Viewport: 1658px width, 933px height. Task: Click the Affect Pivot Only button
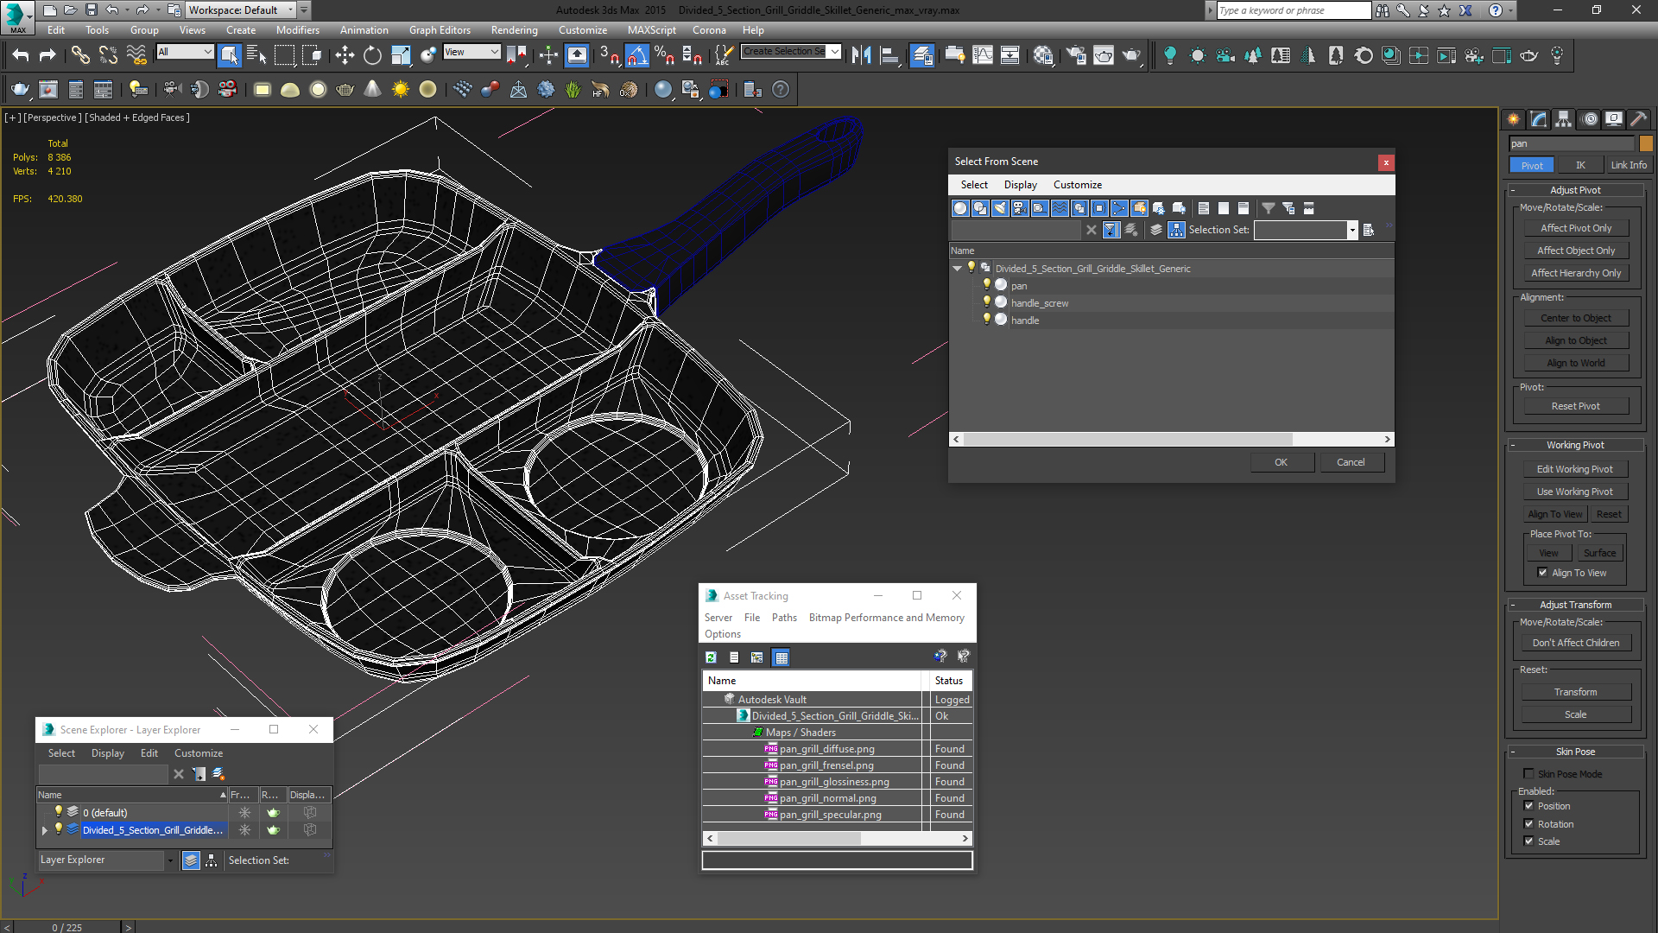(x=1576, y=228)
